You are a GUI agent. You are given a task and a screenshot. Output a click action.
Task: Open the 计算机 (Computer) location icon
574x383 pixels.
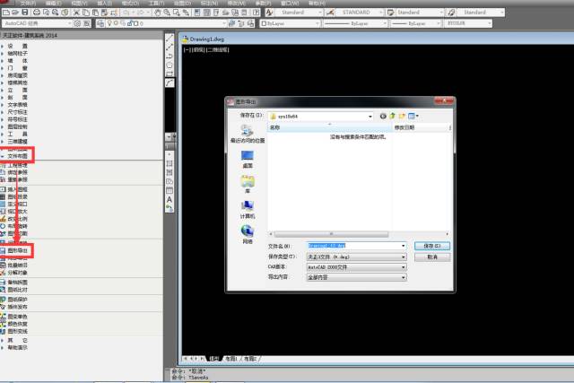click(247, 208)
